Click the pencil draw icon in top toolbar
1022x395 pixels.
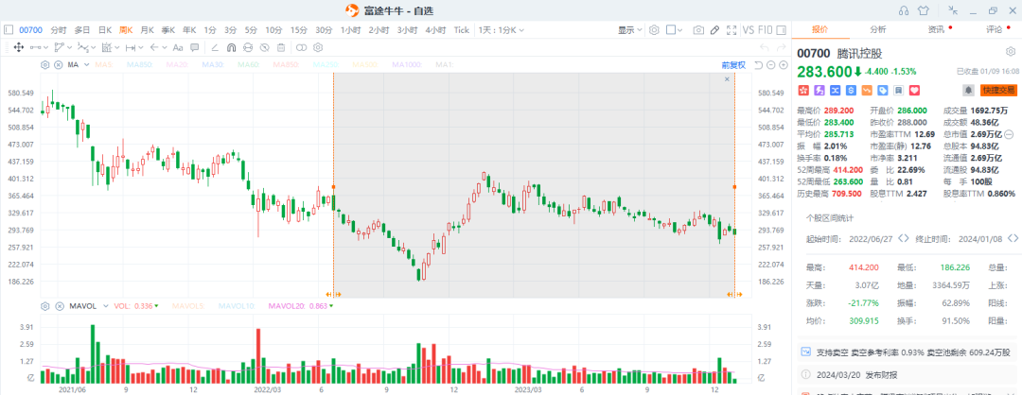click(715, 30)
